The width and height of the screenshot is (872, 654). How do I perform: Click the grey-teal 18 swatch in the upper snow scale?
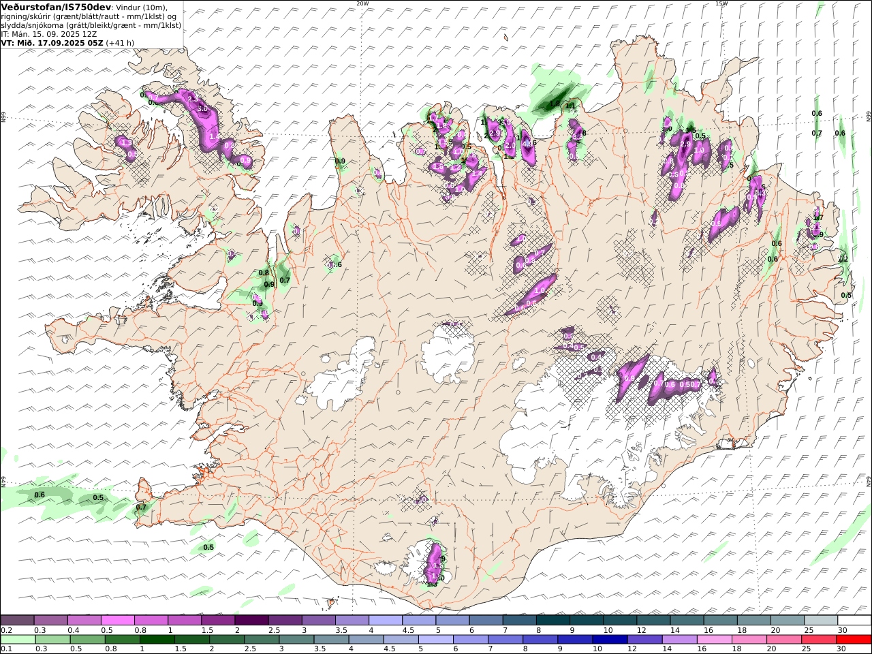pos(753,620)
